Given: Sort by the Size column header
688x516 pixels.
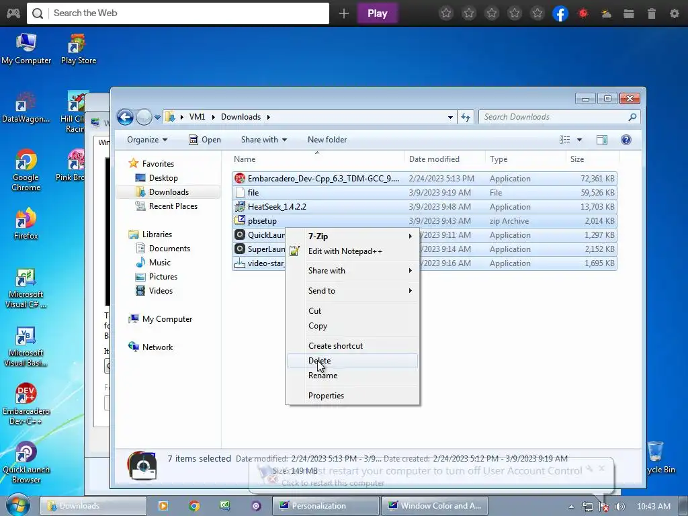Looking at the screenshot, I should (x=593, y=159).
